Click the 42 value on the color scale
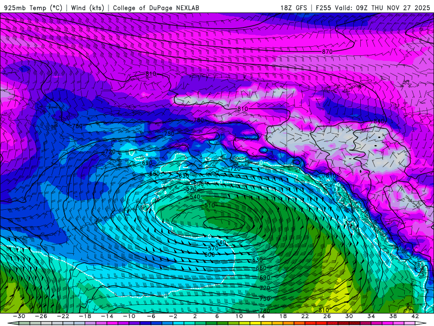The width and height of the screenshot is (434, 326). (x=415, y=316)
